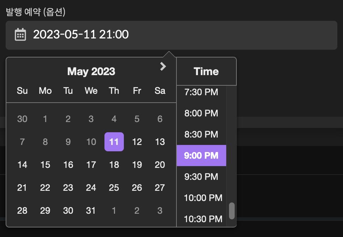Click the calendar icon in date field

(20, 35)
